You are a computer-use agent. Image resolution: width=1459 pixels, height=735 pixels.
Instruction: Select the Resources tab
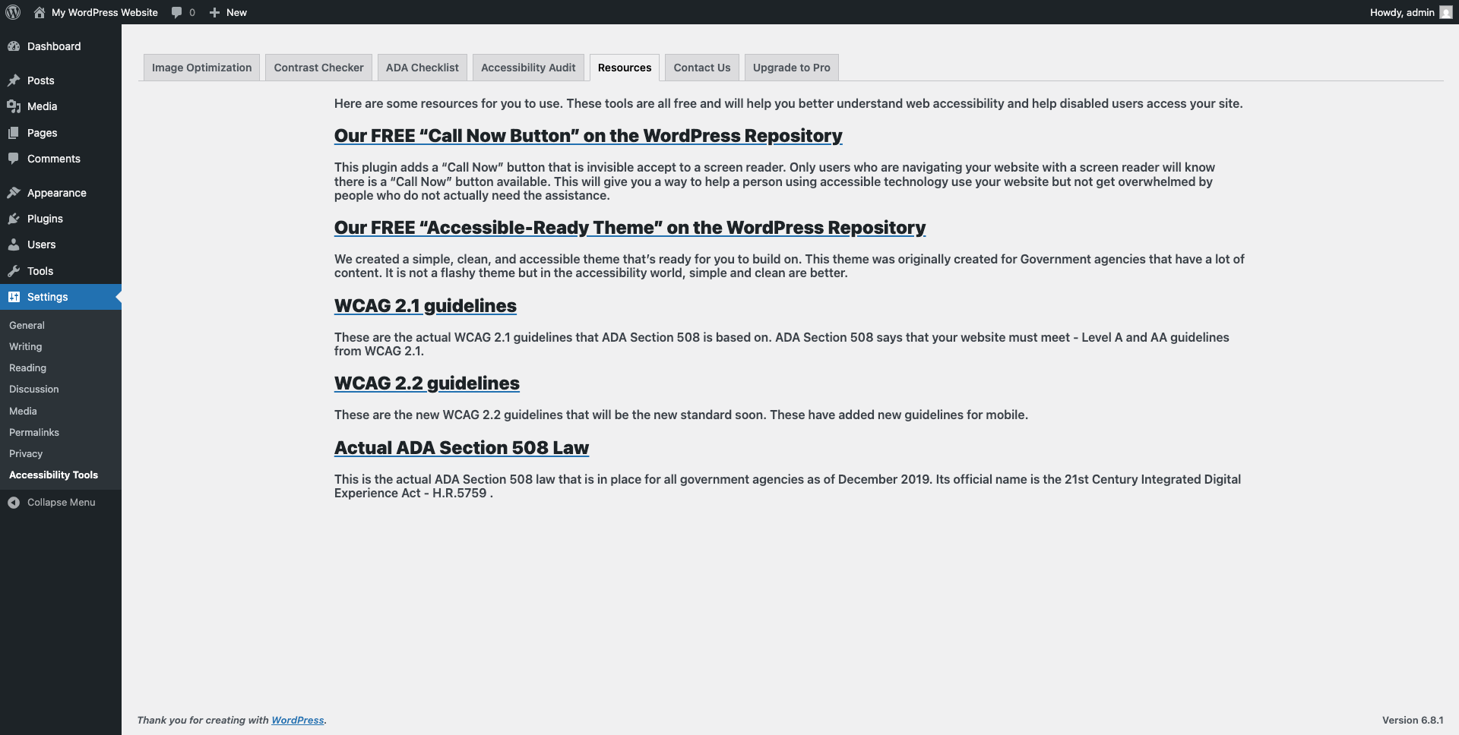pyautogui.click(x=625, y=68)
